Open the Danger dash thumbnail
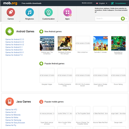 coord(118,114)
